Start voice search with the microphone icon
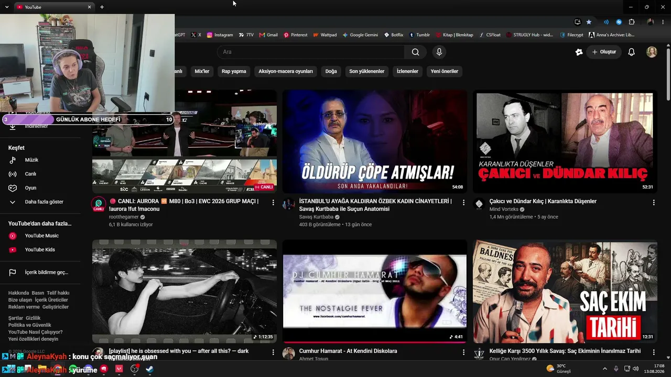671x377 pixels. [x=439, y=52]
